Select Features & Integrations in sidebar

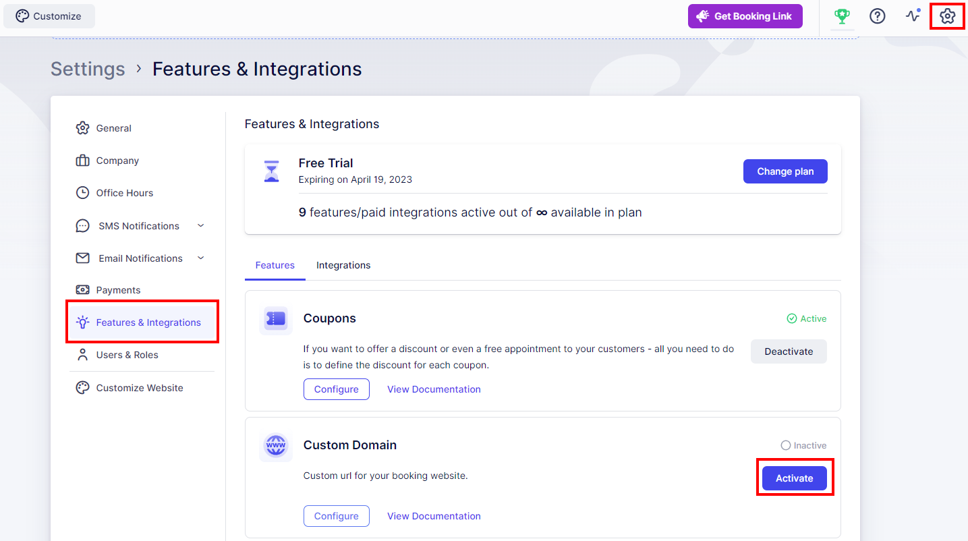point(142,322)
